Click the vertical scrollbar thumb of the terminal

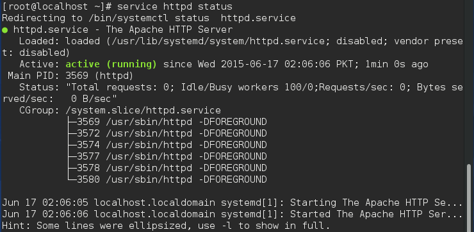(469, 198)
